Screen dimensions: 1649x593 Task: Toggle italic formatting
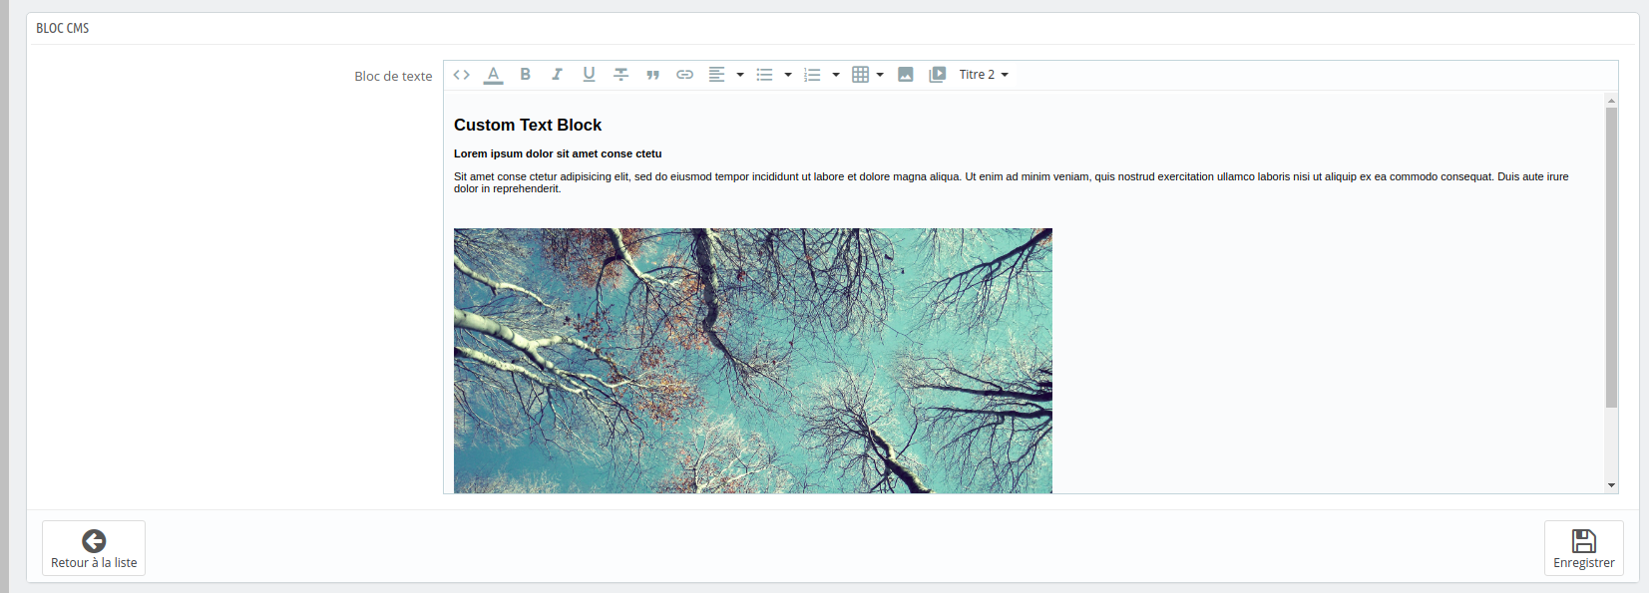pyautogui.click(x=557, y=75)
